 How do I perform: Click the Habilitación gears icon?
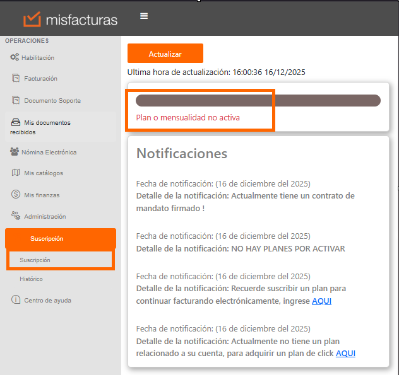click(15, 57)
